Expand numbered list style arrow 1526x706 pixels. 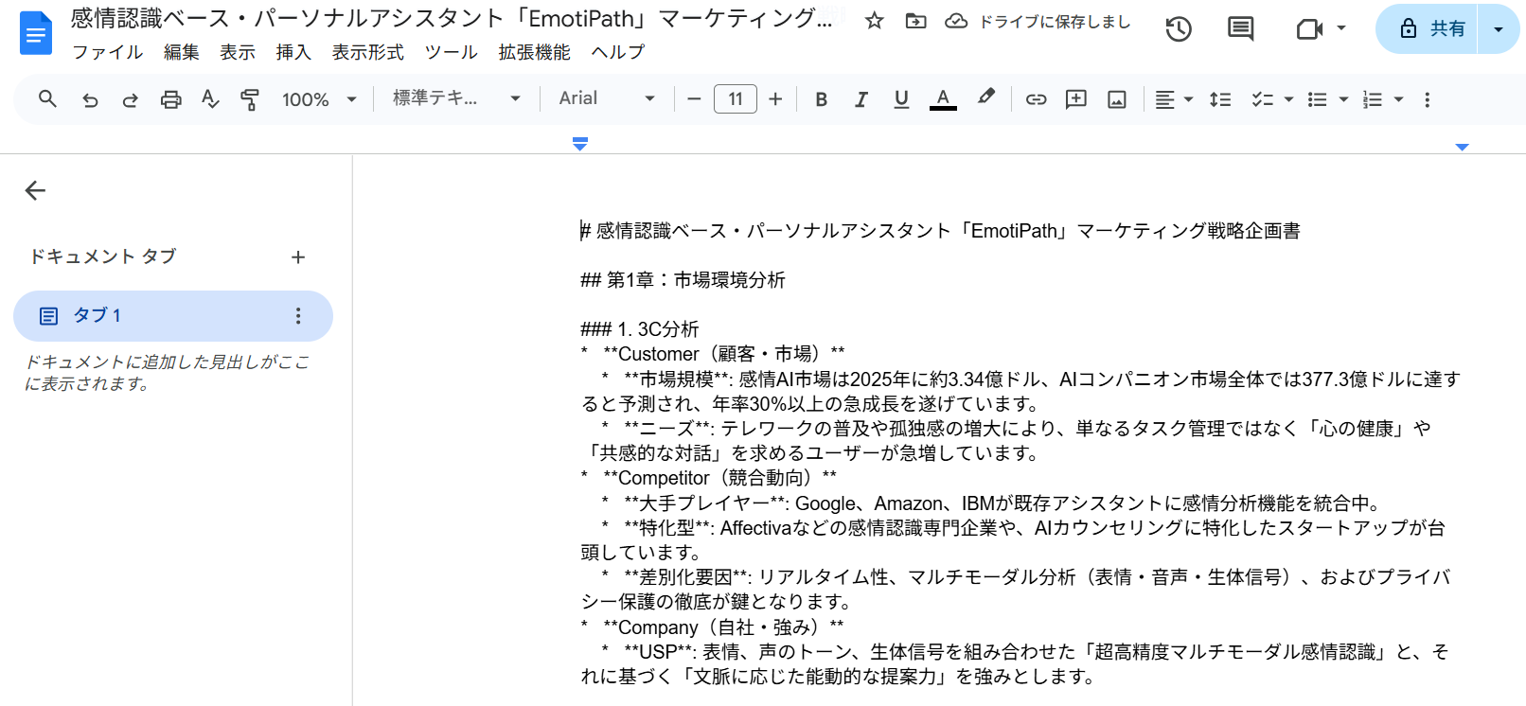pos(1399,99)
